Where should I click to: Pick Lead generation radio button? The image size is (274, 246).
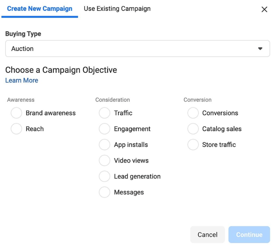(104, 176)
